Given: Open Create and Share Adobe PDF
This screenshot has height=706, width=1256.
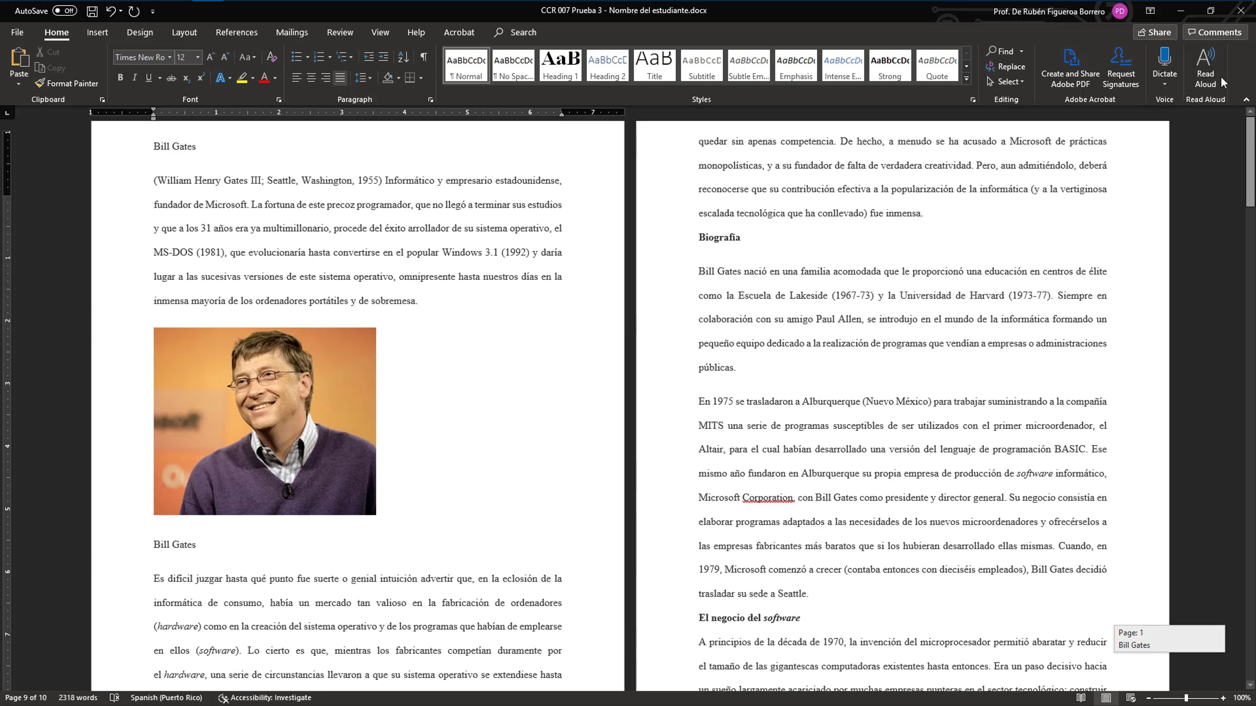Looking at the screenshot, I should click(x=1070, y=68).
